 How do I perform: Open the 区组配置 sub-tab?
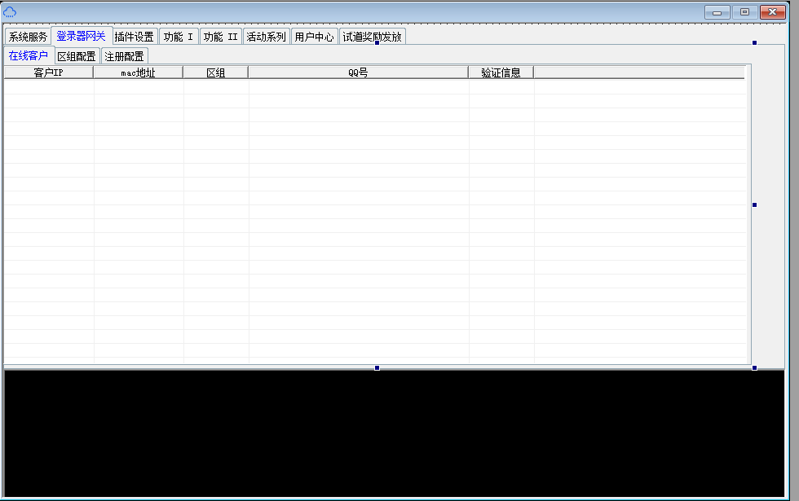(77, 56)
